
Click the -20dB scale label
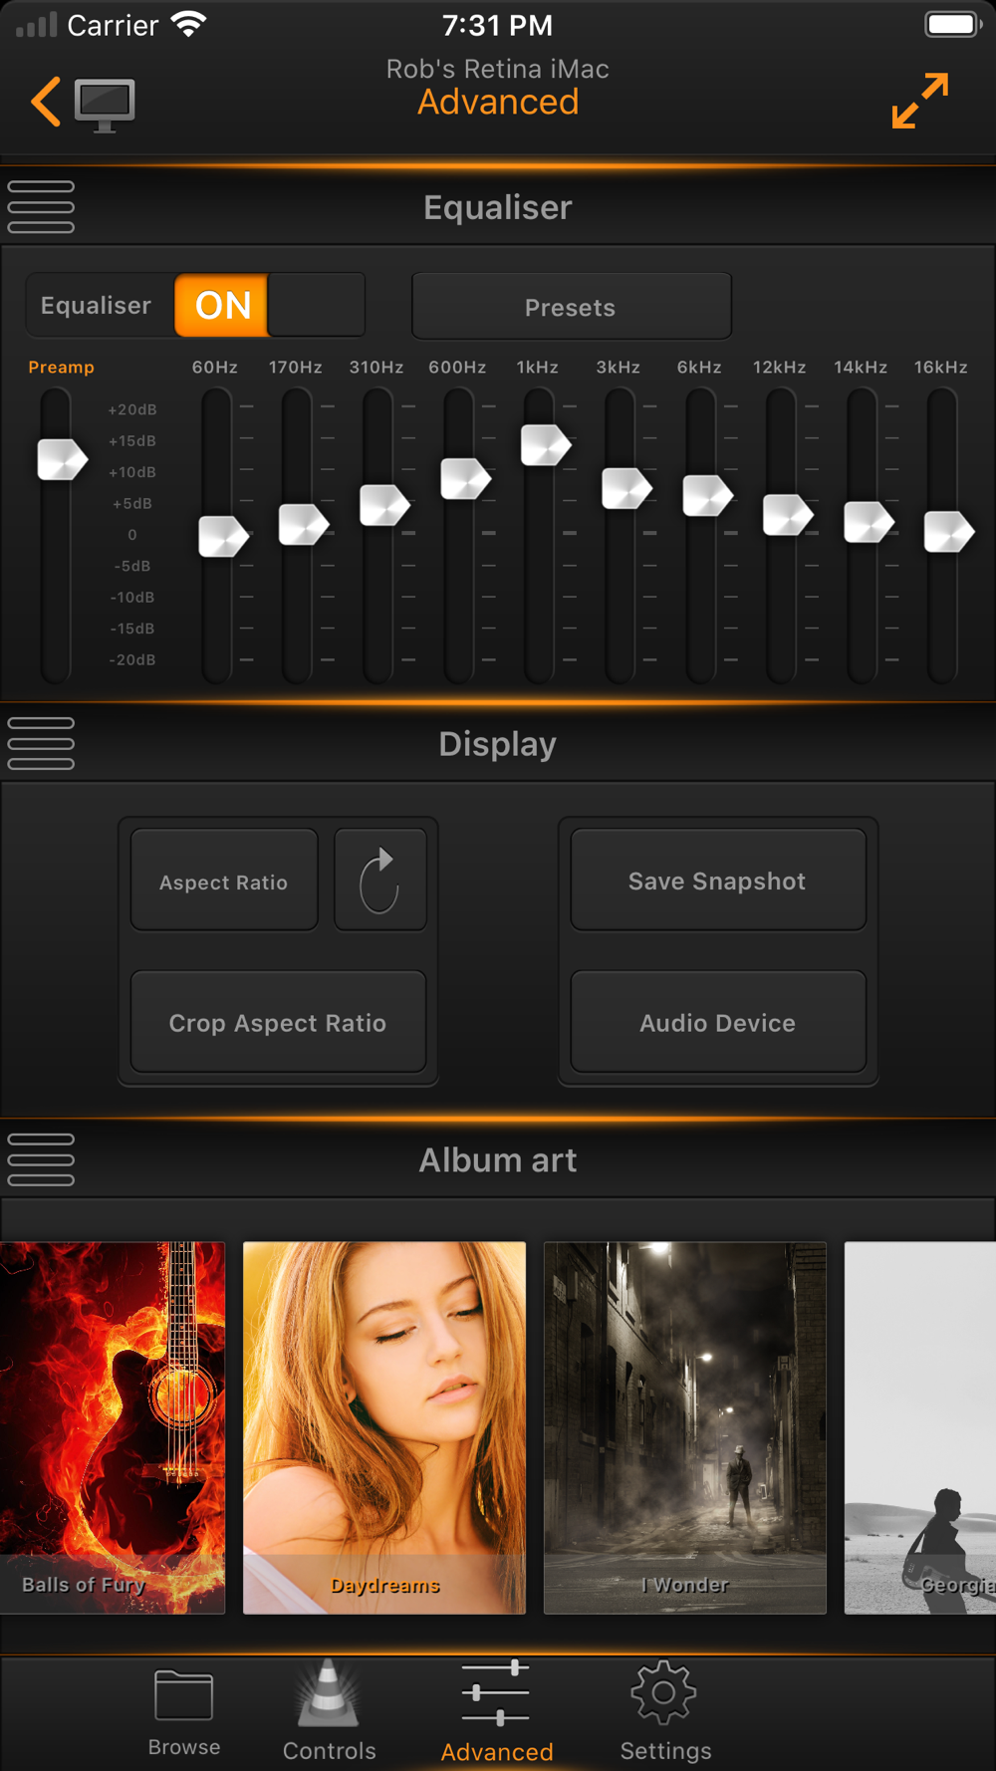coord(132,659)
